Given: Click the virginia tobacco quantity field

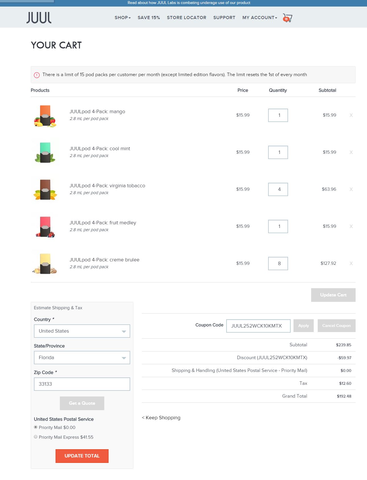Looking at the screenshot, I should (x=278, y=189).
